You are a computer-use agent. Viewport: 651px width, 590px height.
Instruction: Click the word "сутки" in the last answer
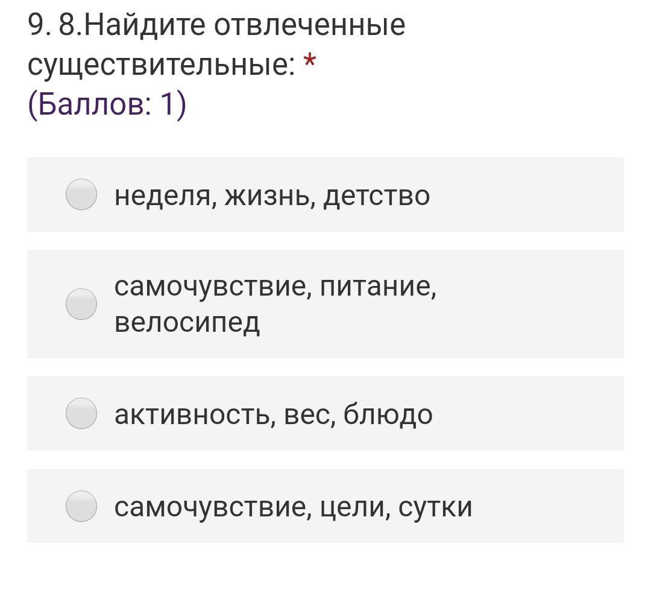pos(435,507)
